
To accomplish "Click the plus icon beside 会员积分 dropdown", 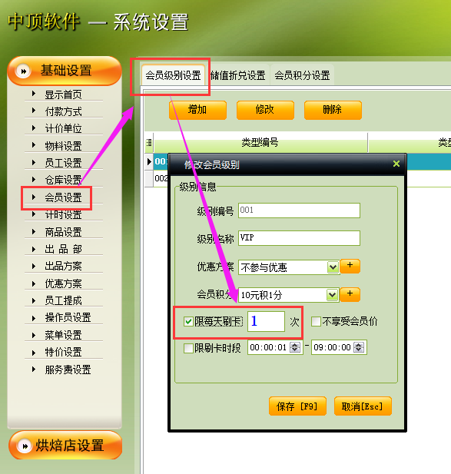I will pyautogui.click(x=350, y=294).
